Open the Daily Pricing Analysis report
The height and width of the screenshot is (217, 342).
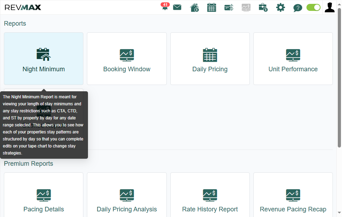[127, 209]
